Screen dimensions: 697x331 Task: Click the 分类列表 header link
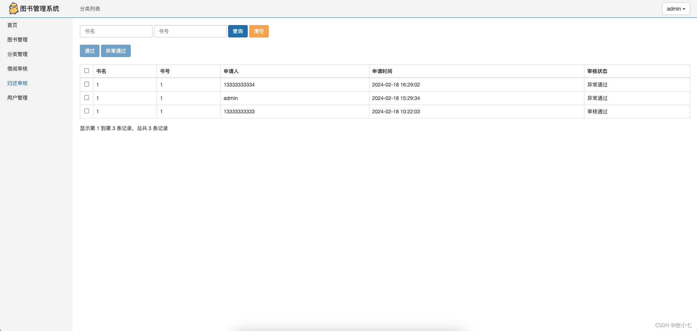coord(90,9)
